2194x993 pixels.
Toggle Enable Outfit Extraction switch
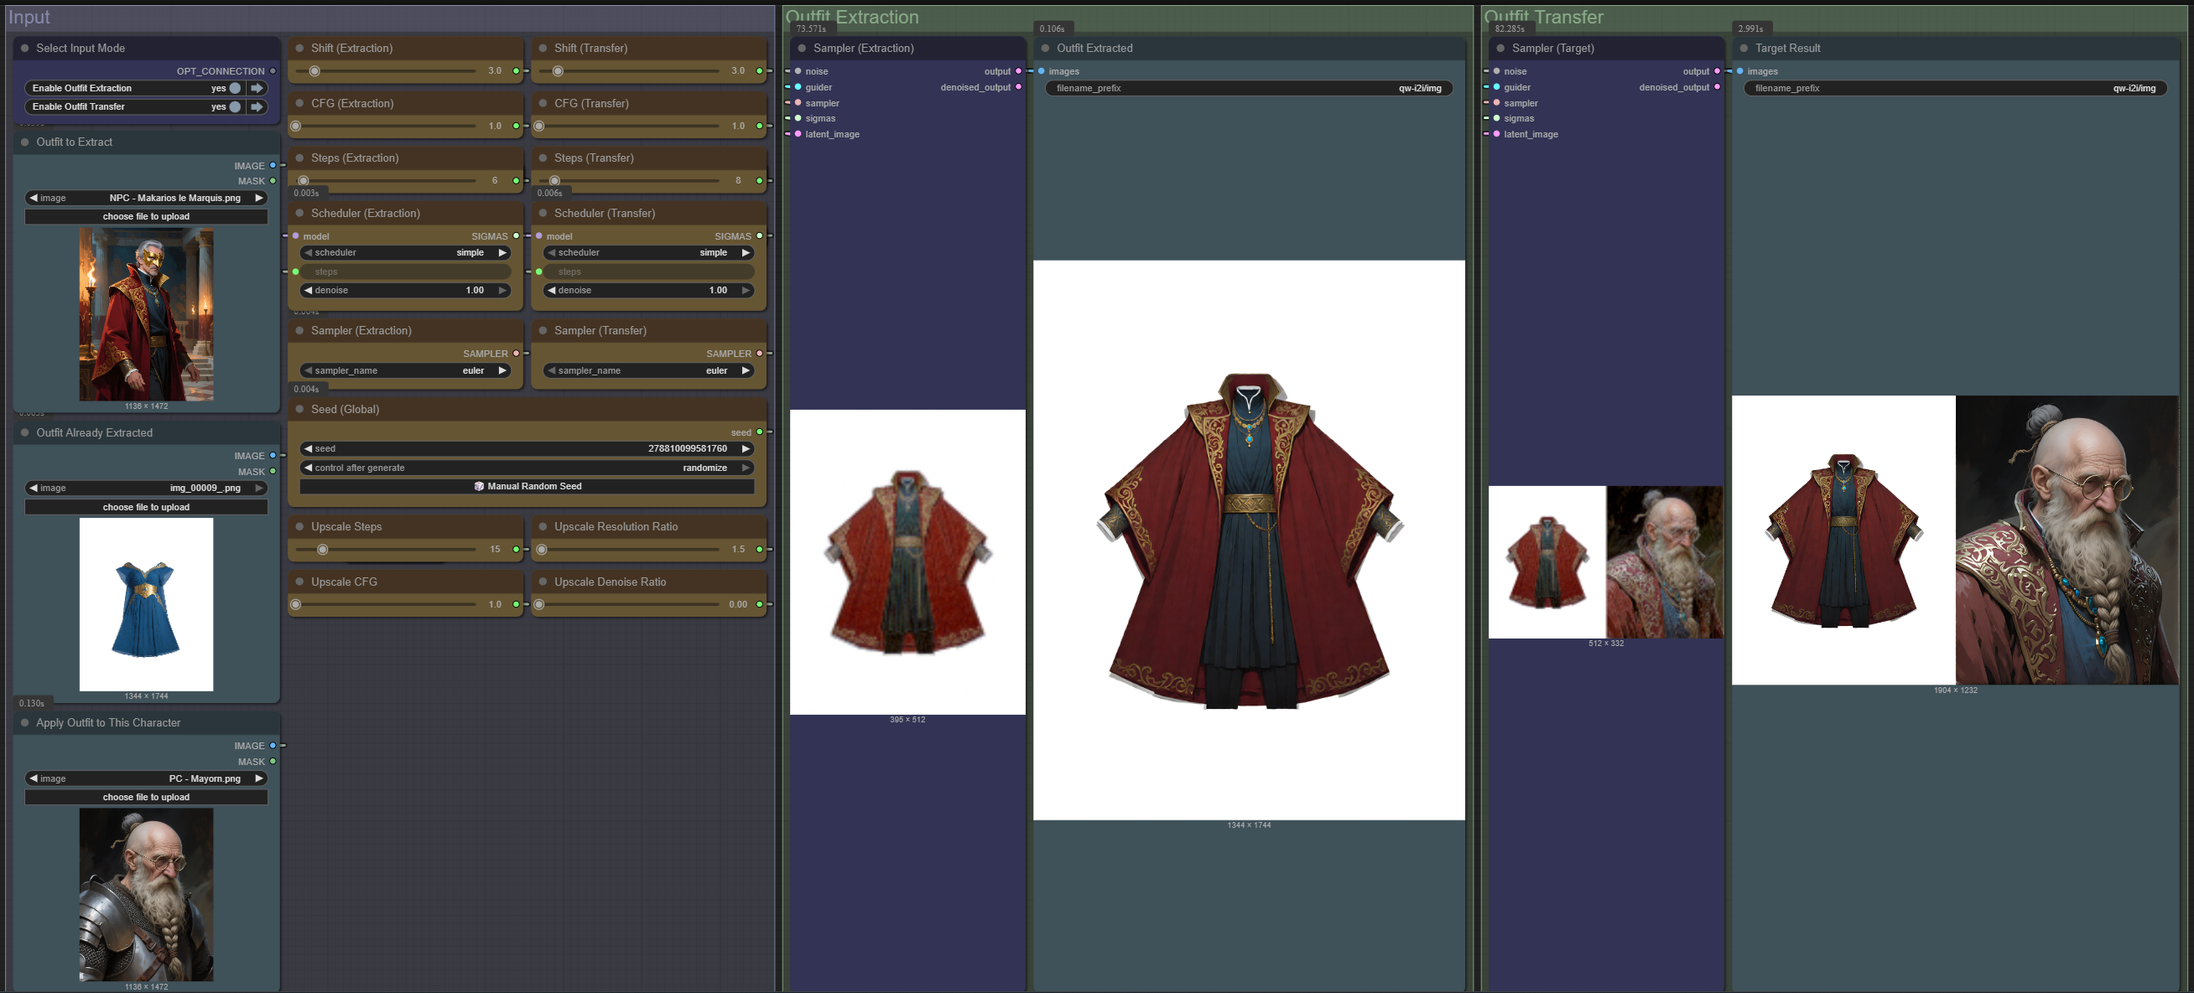pyautogui.click(x=235, y=88)
